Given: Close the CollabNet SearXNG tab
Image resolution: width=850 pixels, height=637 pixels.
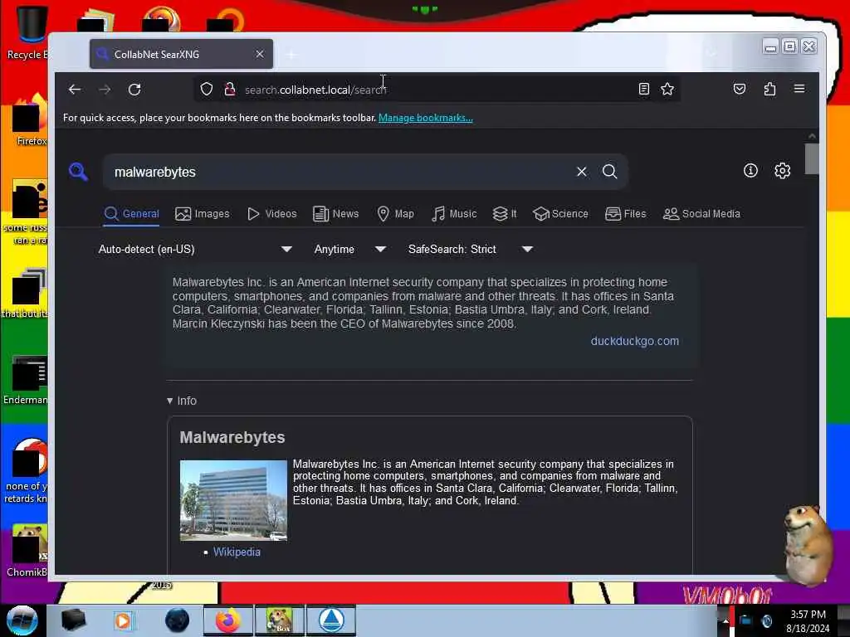Looking at the screenshot, I should click(260, 54).
